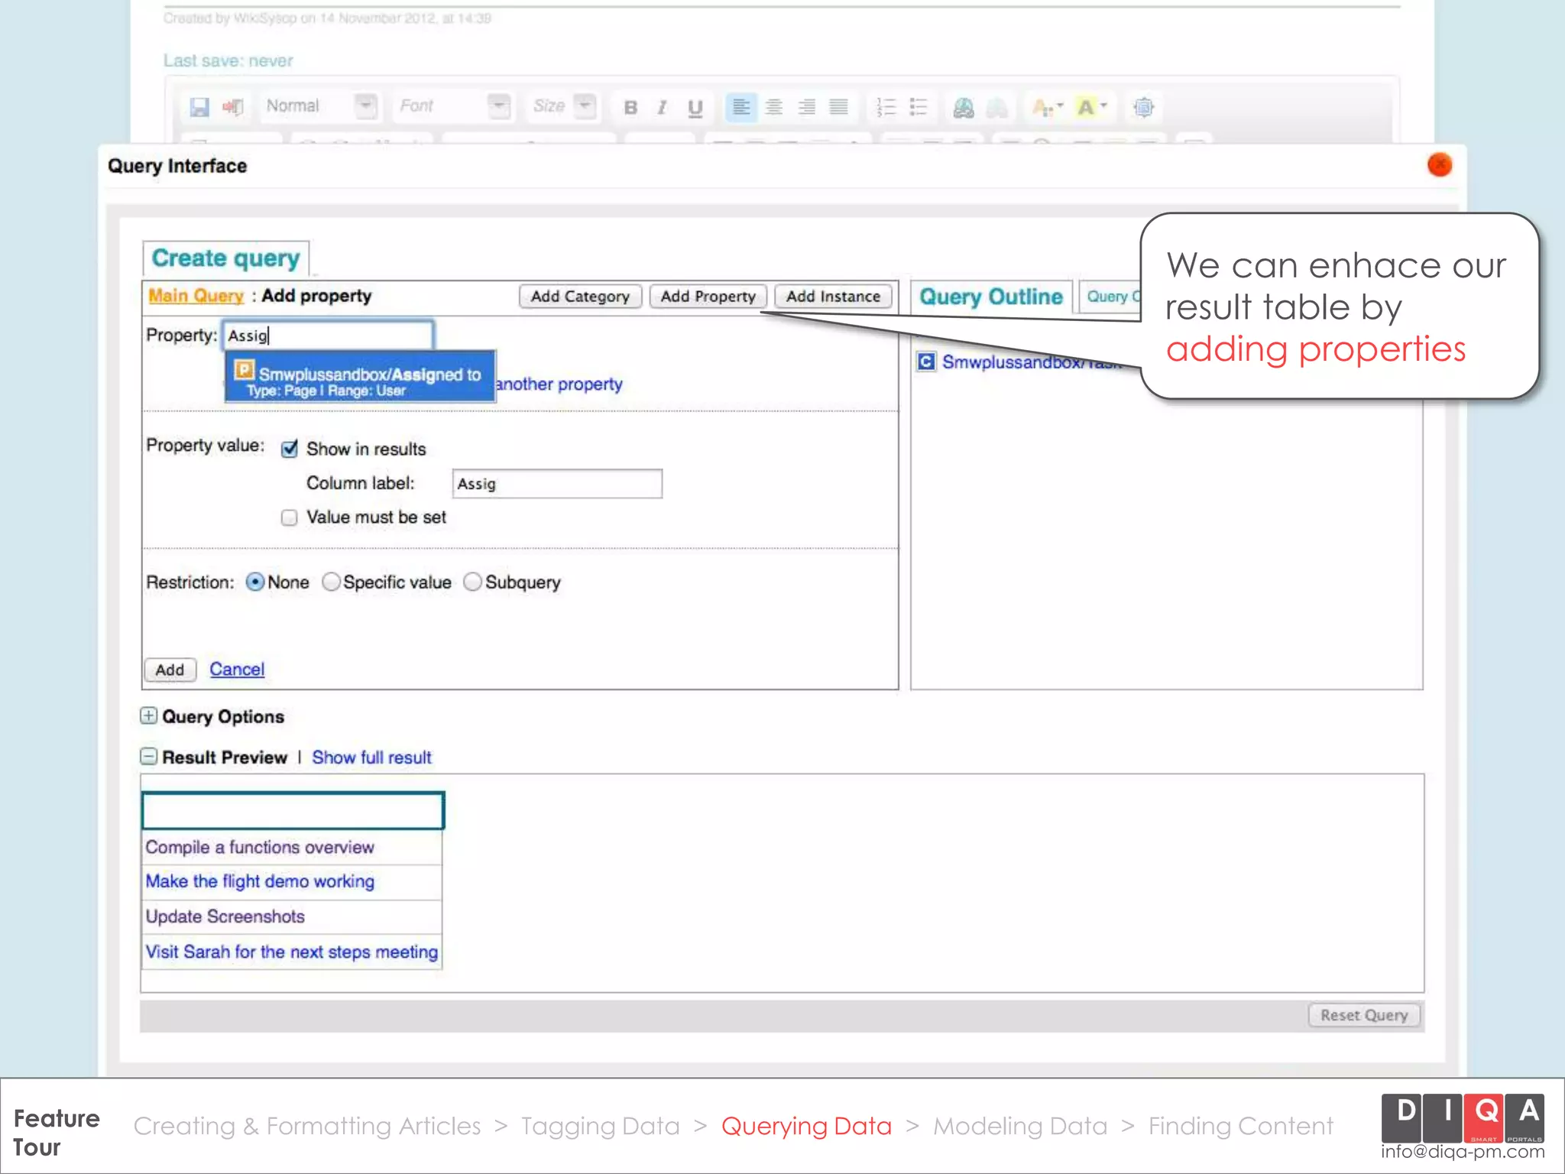This screenshot has height=1174, width=1565.
Task: Open the Font dropdown
Action: pyautogui.click(x=452, y=105)
